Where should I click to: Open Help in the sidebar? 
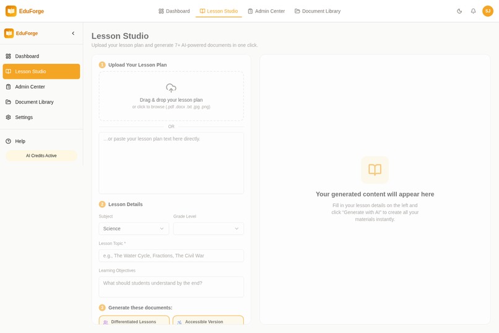(41, 141)
